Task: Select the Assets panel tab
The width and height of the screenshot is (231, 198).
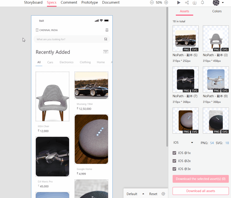Action: pyautogui.click(x=185, y=11)
